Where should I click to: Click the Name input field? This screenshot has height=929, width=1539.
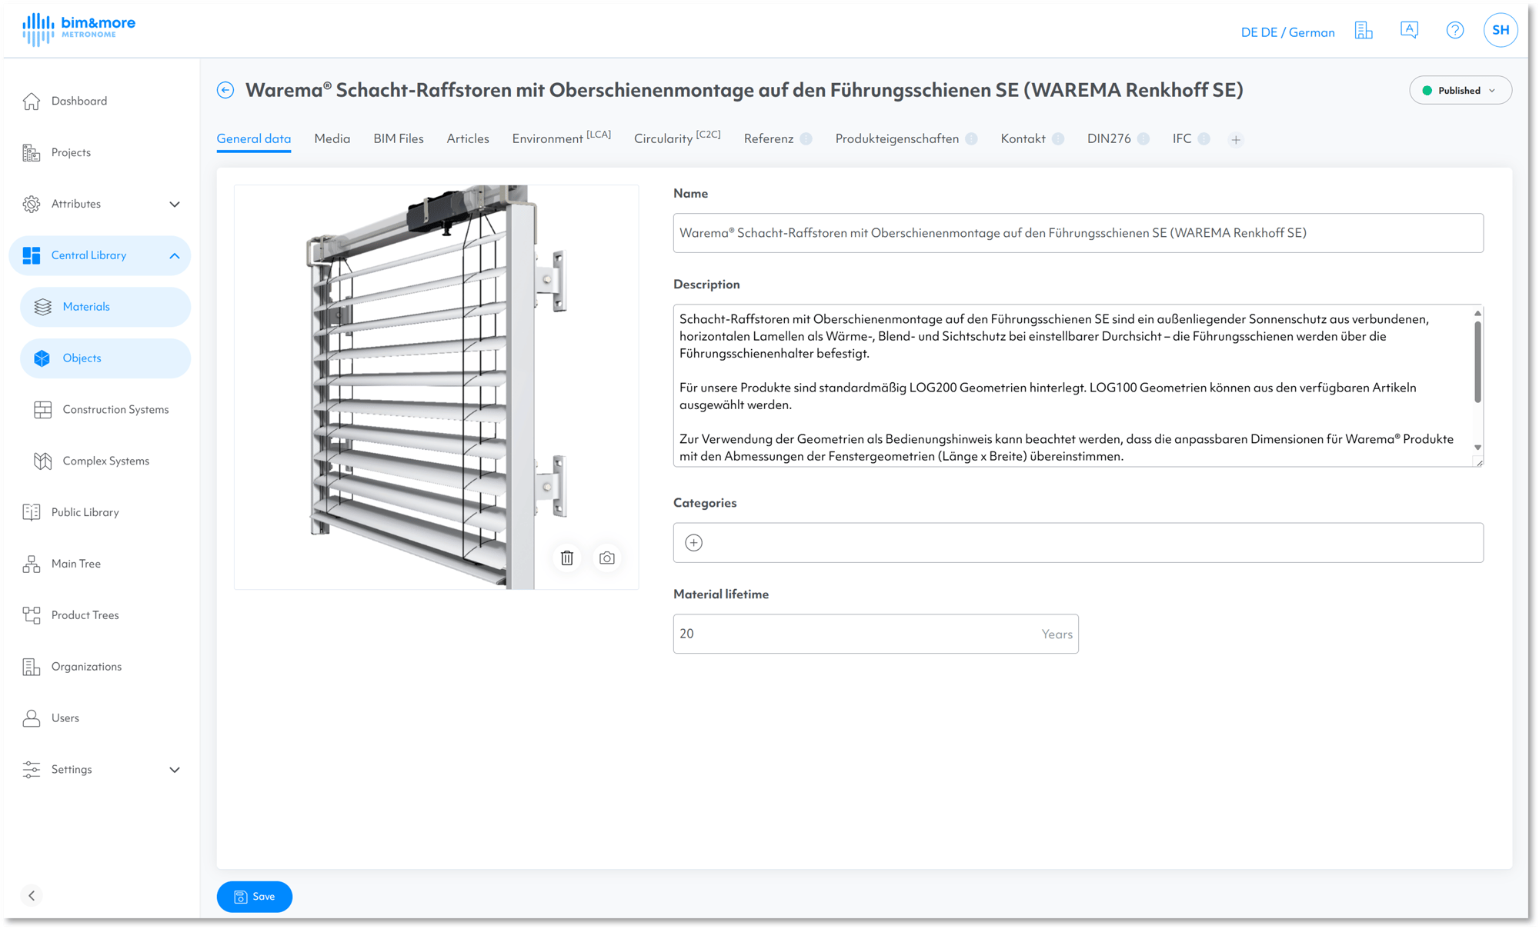tap(1078, 233)
